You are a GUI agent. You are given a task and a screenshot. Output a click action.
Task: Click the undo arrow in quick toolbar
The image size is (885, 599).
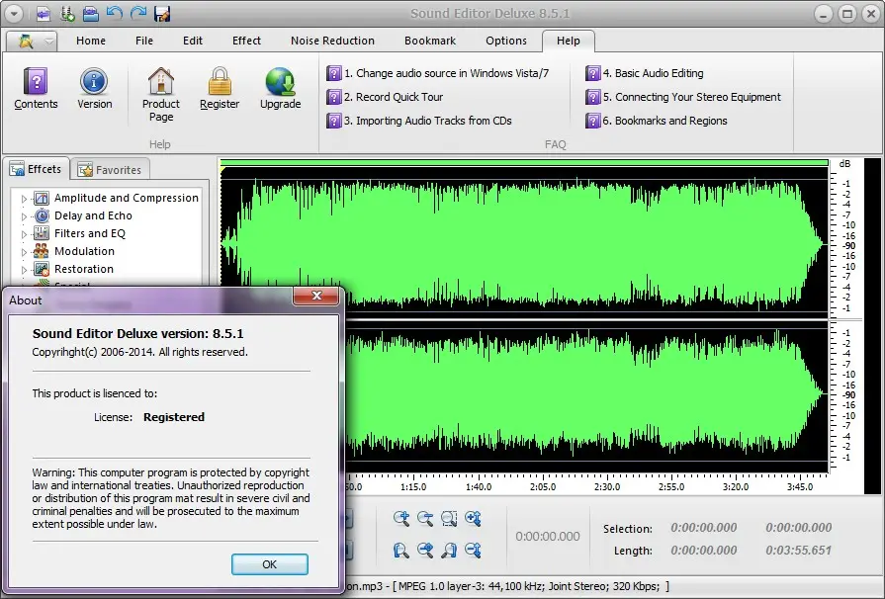[x=115, y=13]
